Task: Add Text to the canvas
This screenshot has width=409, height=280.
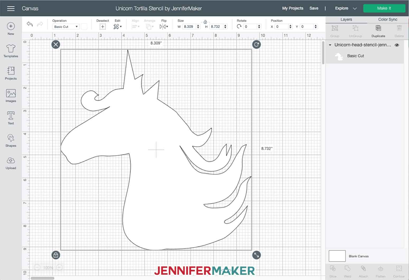Action: point(11,118)
